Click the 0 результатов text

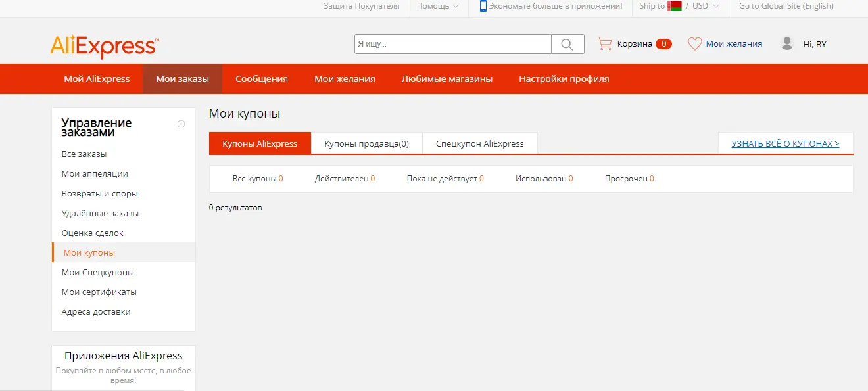(x=235, y=208)
